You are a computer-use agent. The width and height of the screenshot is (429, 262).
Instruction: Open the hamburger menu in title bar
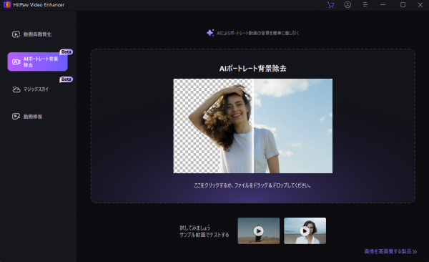point(365,5)
